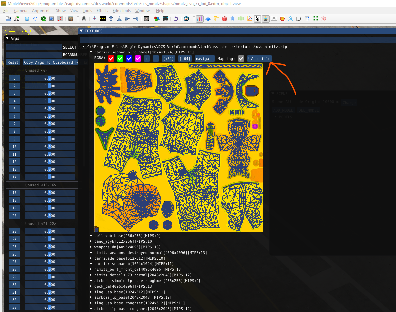This screenshot has height=312, width=396.
Task: Click the blue circular refresh arrows icon
Action: click(35, 19)
